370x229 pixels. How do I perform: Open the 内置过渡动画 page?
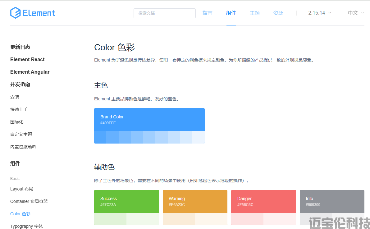tap(23, 147)
